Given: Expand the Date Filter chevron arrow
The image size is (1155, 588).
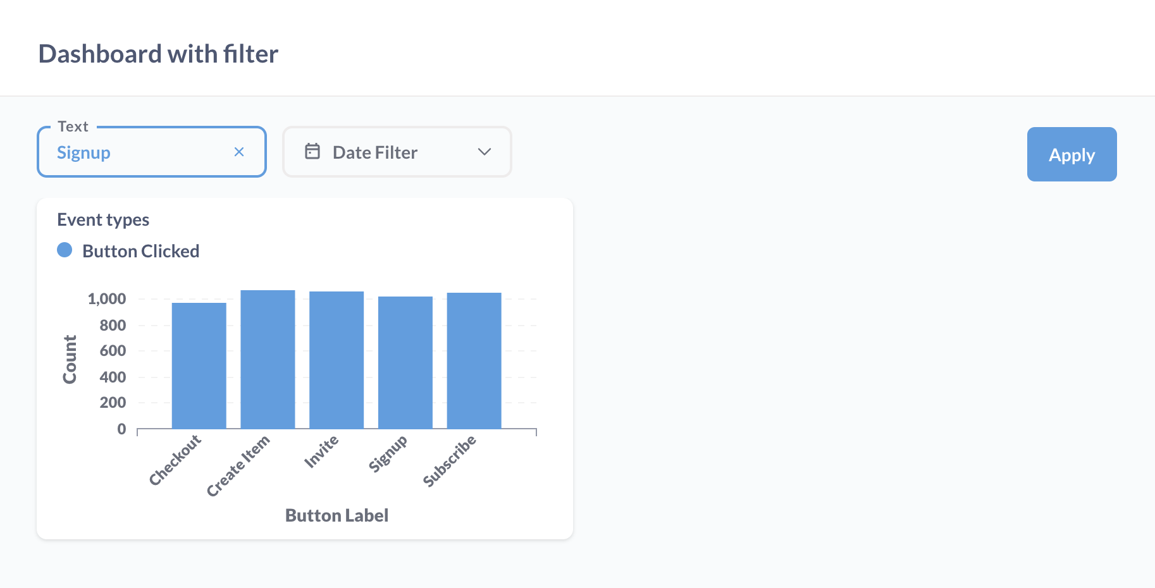Looking at the screenshot, I should point(485,152).
